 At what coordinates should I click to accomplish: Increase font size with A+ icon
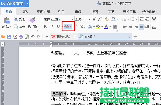tap(94, 19)
